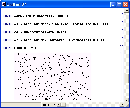Place cursor in the Table[Random[]] input line

(41, 16)
